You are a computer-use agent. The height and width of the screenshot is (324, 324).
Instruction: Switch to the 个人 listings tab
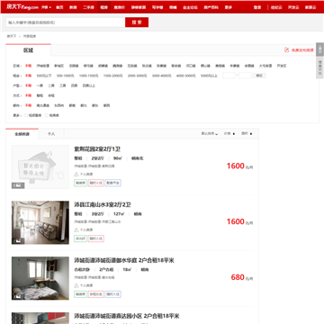pos(51,134)
